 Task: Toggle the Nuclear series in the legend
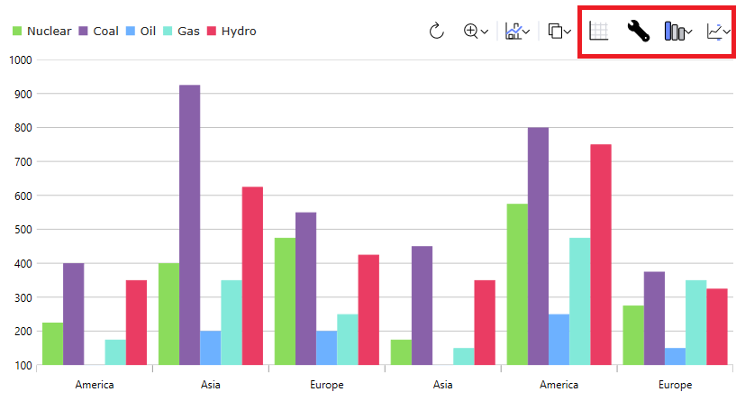[x=49, y=32]
